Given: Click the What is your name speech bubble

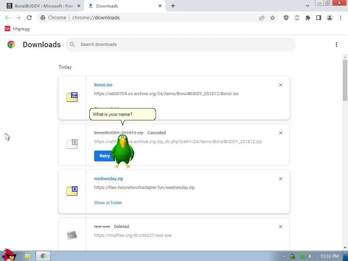Looking at the screenshot, I should coord(122,114).
